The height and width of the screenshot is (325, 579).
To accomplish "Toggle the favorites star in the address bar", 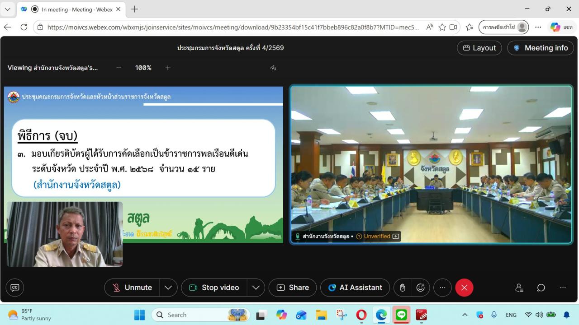I will click(442, 27).
